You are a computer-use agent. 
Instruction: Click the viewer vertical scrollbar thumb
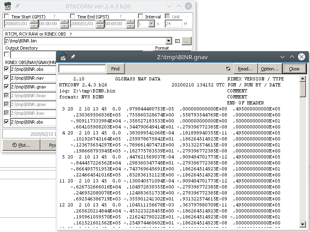coord(303,89)
